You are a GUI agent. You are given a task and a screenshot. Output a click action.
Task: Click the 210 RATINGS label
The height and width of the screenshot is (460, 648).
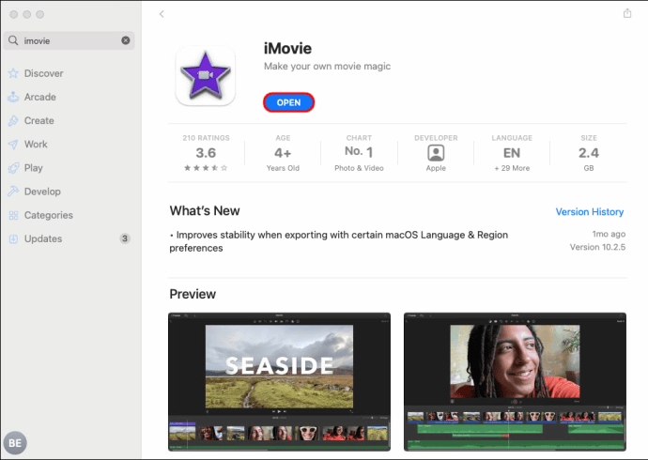tap(206, 138)
